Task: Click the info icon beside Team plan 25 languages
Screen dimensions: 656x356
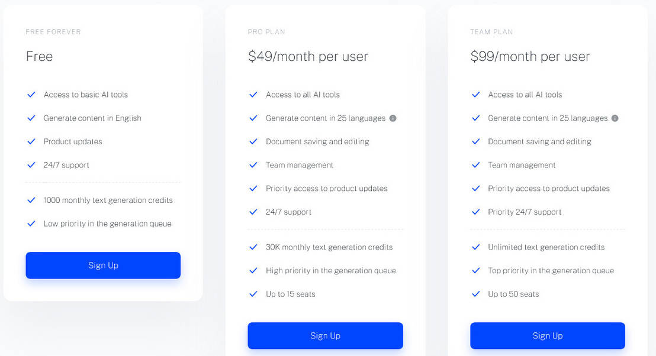Action: 615,118
